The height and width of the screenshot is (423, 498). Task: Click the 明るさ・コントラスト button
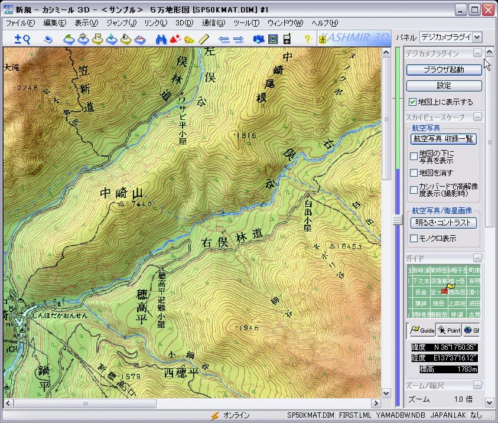coord(444,223)
